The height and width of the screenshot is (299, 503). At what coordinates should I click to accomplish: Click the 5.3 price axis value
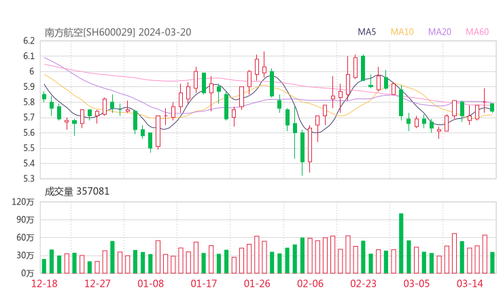pos(29,178)
